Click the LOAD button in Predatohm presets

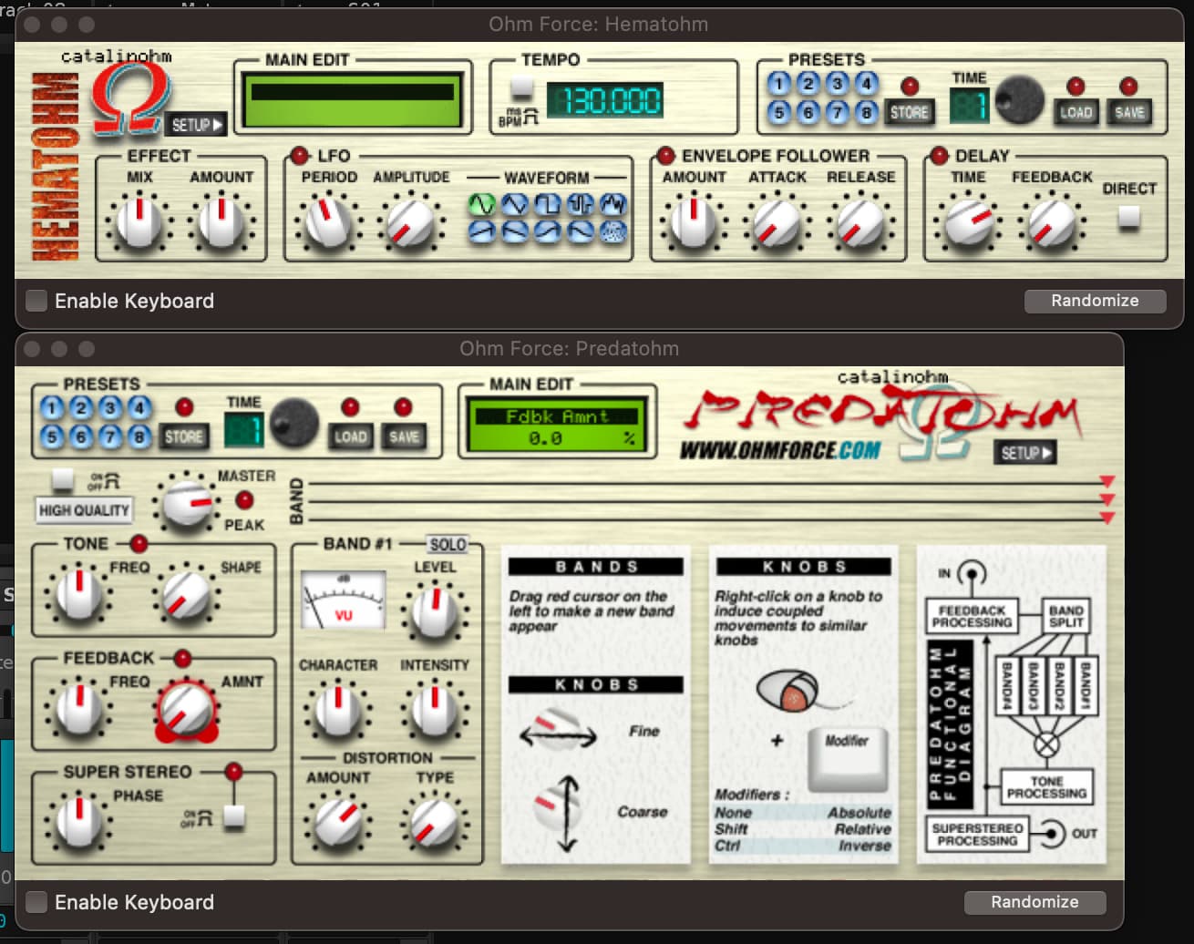pyautogui.click(x=350, y=436)
